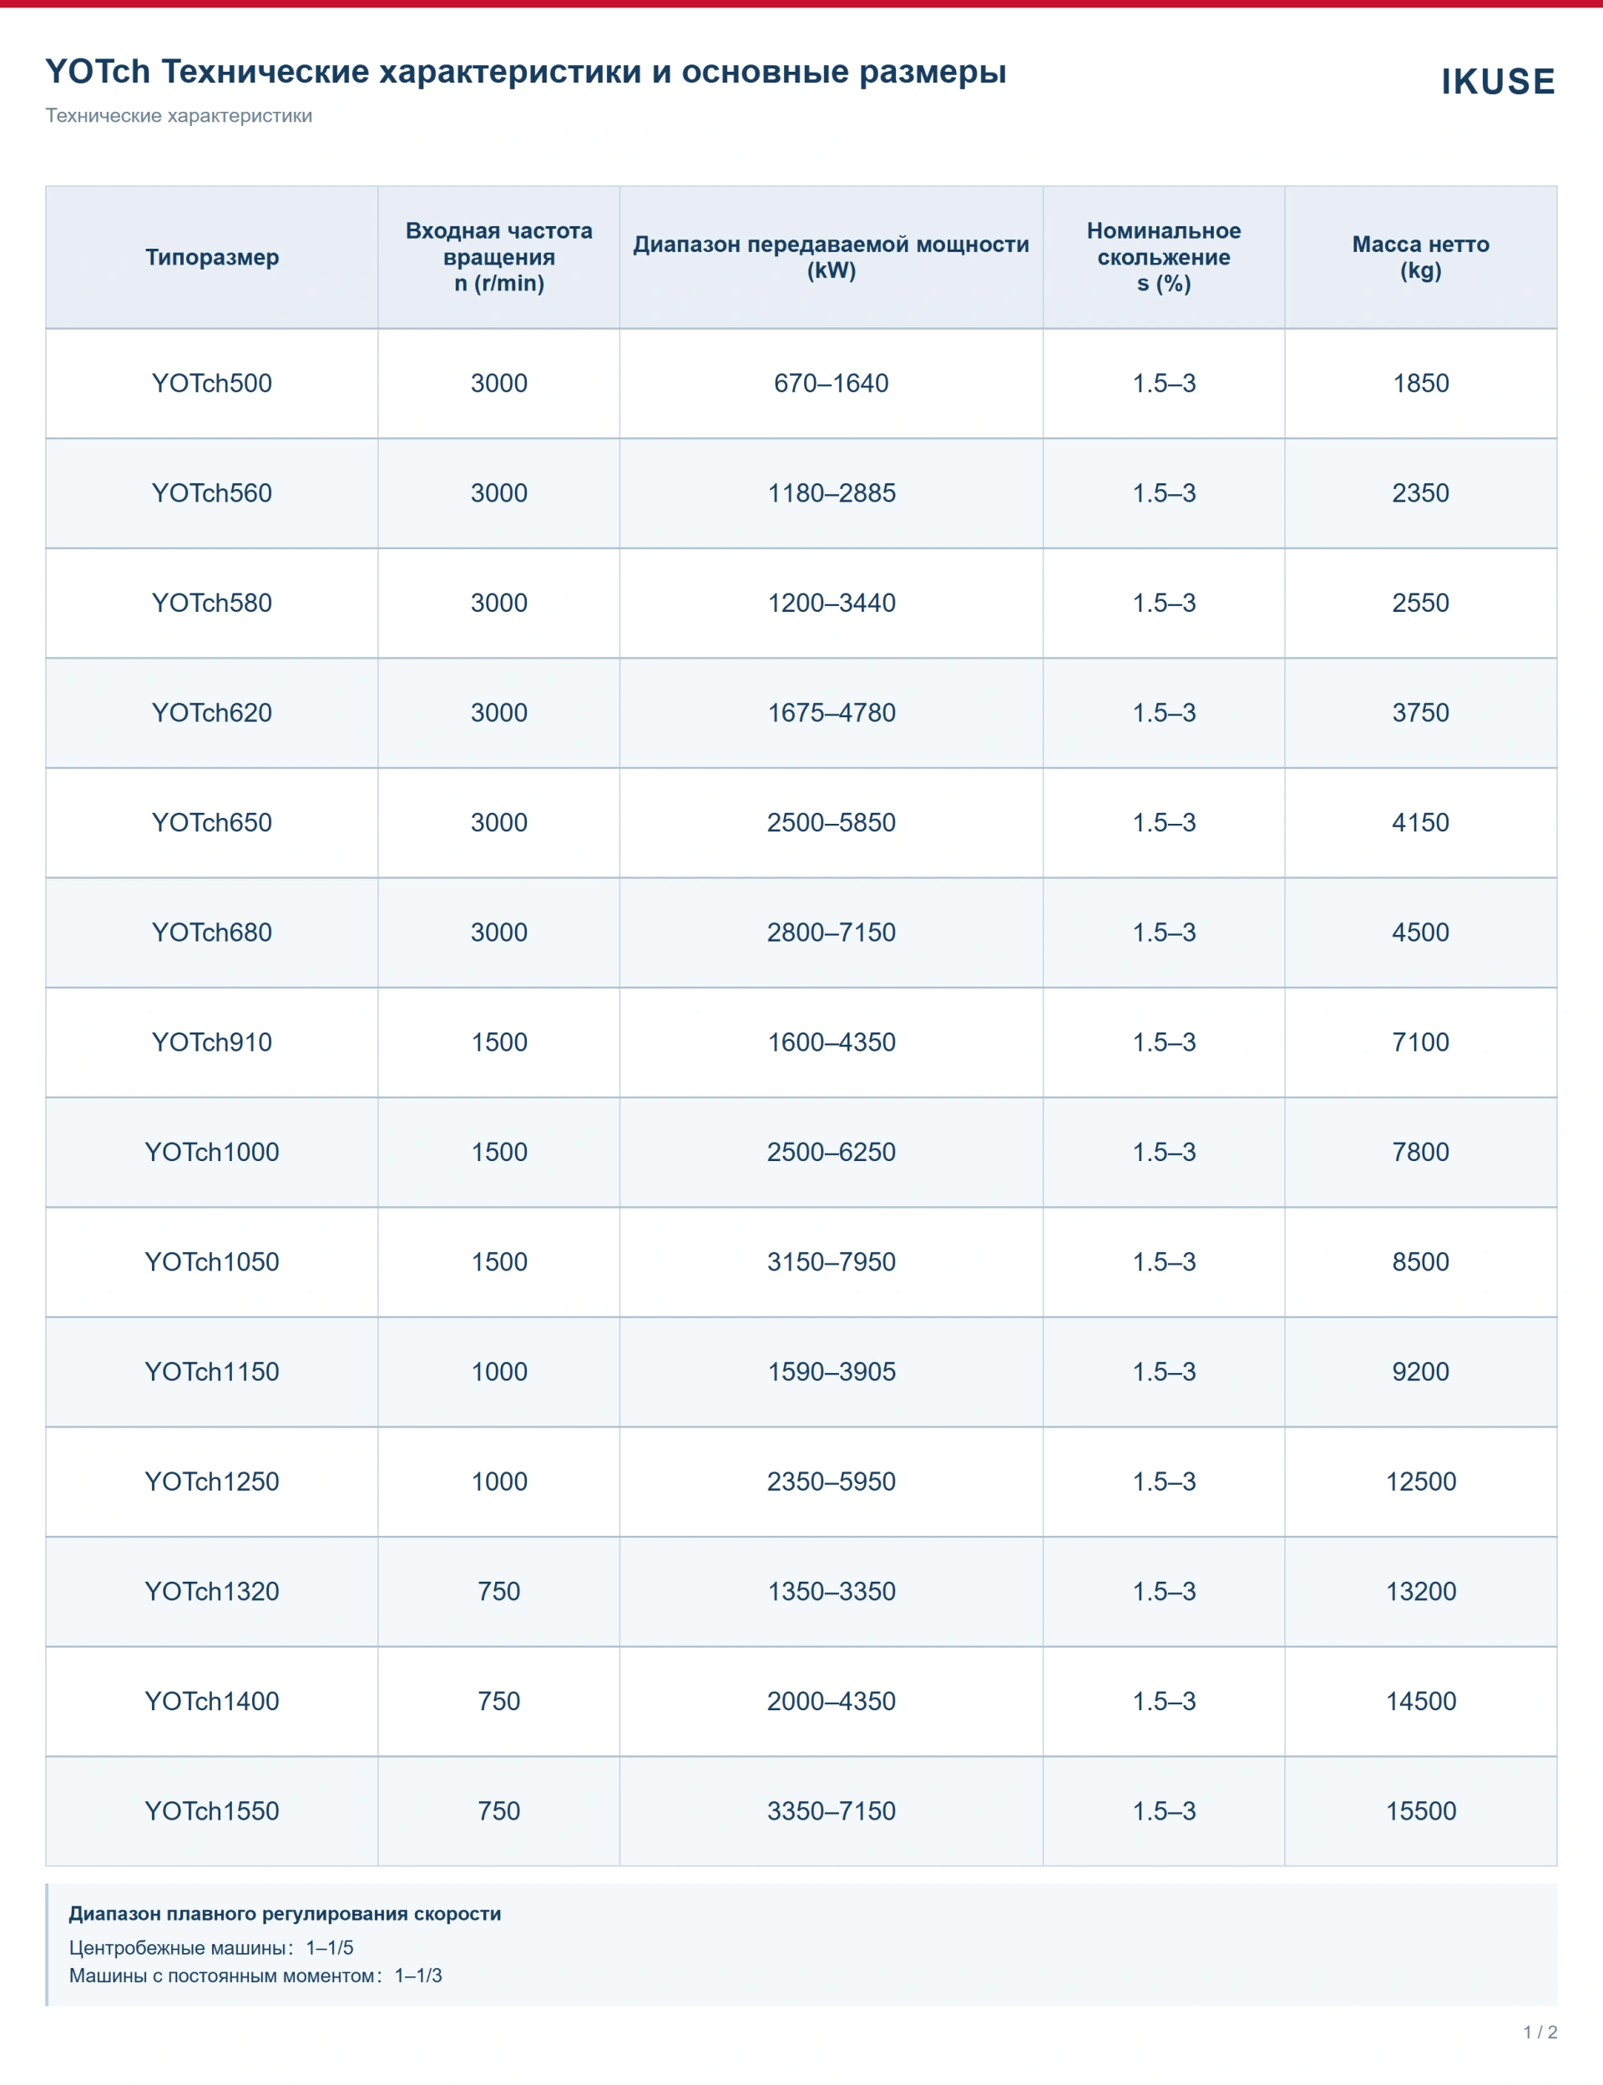Click the page number 1 / 2
Viewport: 1603px width, 2085px height.
[1540, 2032]
